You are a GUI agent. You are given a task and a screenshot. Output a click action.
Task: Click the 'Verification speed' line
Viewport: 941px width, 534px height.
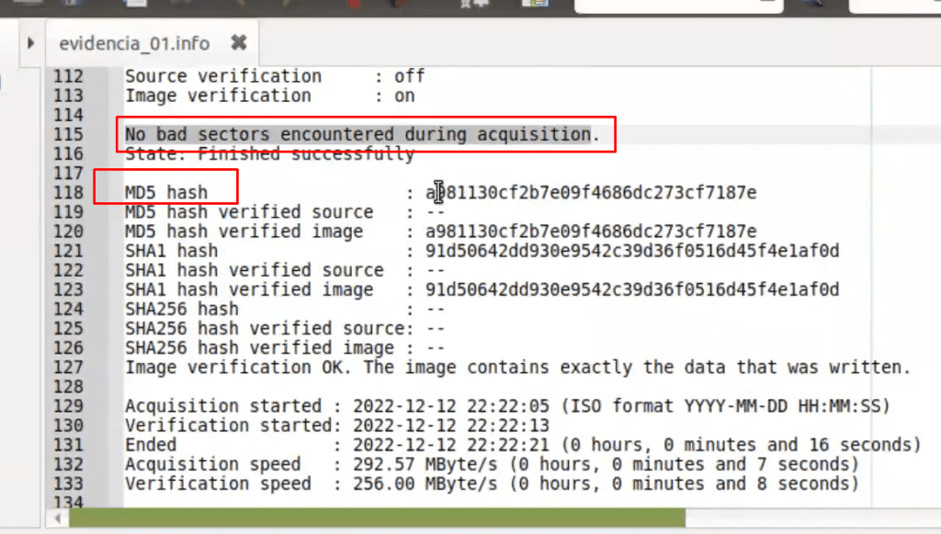tap(493, 483)
